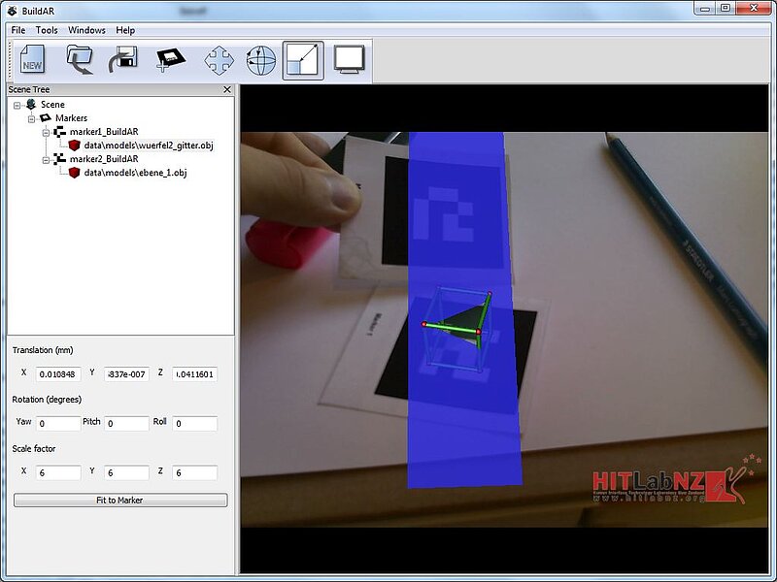
Task: Collapse the Markers tree node
Action: tap(31, 118)
